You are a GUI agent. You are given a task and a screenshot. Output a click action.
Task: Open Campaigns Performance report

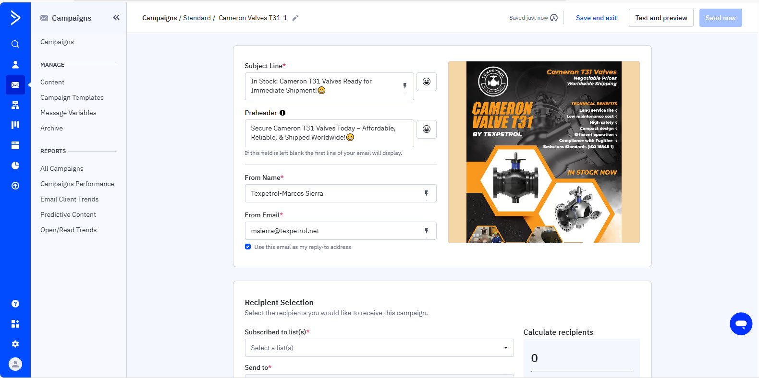77,184
